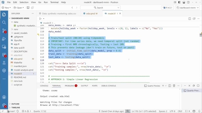Run the model.R file with play button
The width and height of the screenshot is (202, 113).
click(x=40, y=19)
